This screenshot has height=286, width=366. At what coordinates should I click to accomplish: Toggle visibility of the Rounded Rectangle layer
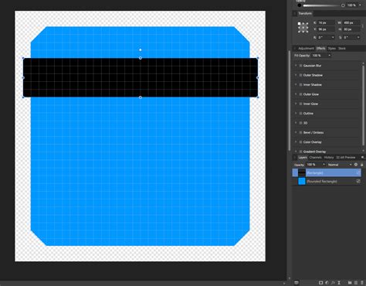358,182
